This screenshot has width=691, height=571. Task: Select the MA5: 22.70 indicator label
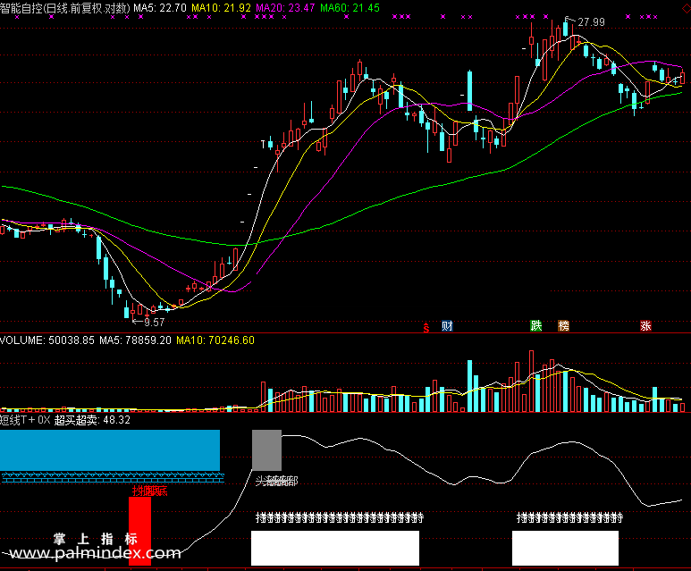[160, 8]
